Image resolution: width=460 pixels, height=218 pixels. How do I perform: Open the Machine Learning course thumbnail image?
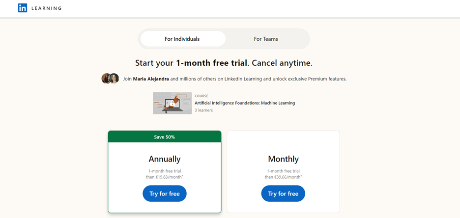tap(172, 103)
